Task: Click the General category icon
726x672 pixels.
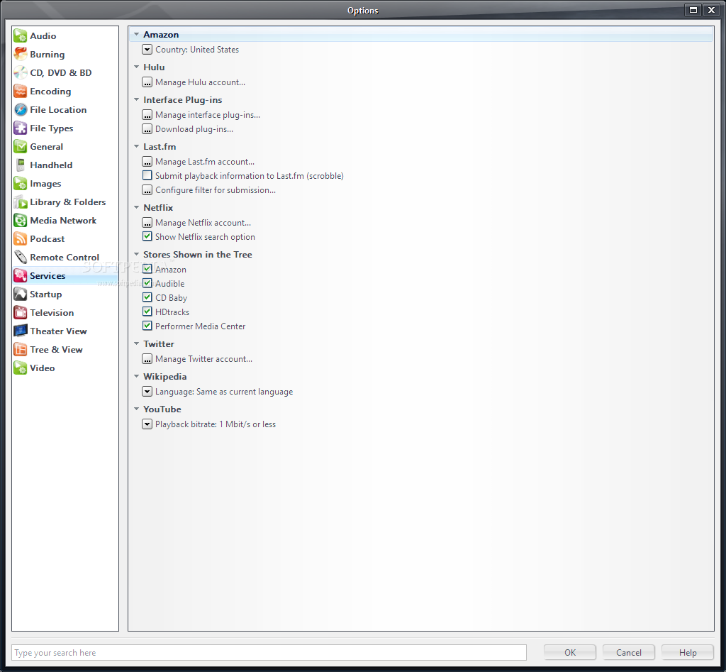Action: (x=21, y=146)
